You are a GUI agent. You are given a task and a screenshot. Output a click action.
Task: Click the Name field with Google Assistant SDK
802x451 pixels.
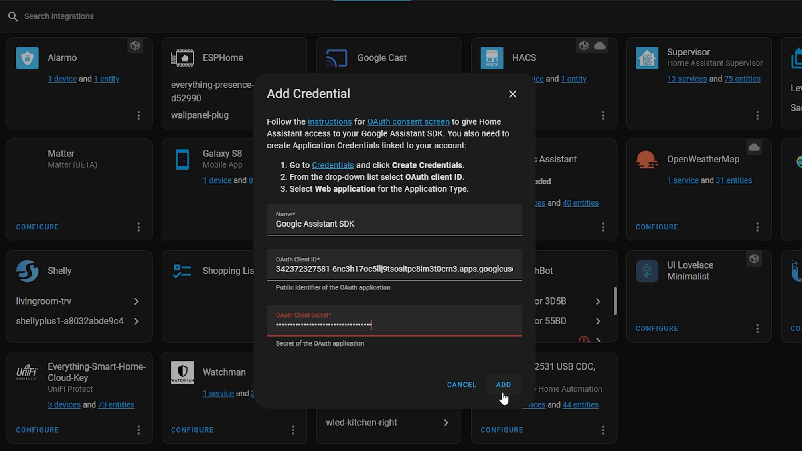[x=394, y=220]
